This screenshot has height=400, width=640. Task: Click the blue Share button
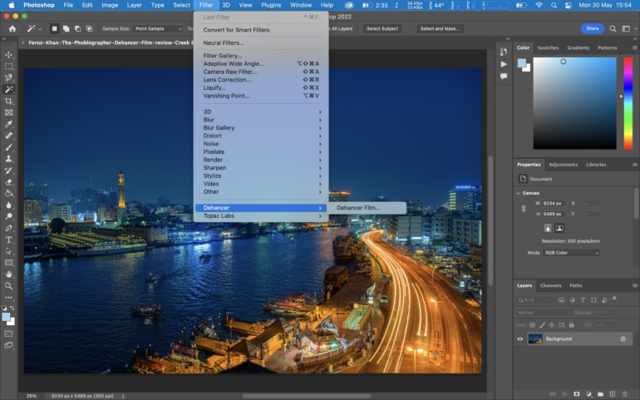click(x=593, y=28)
